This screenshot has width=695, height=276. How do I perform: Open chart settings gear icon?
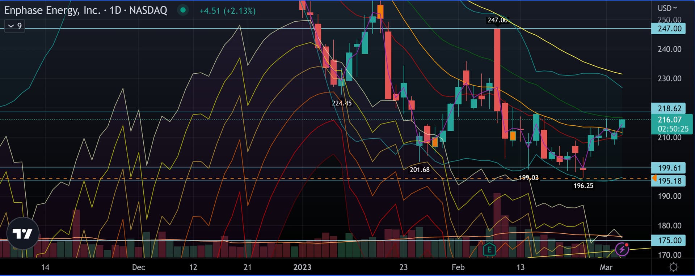[673, 267]
